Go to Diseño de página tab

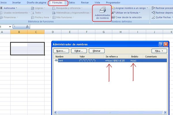[37, 3]
